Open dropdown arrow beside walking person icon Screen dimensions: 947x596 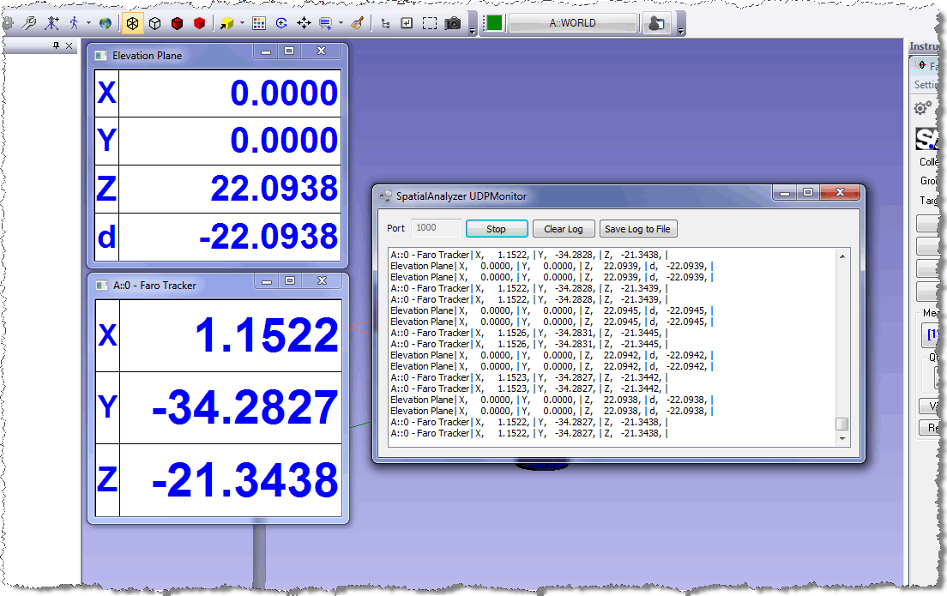click(89, 23)
